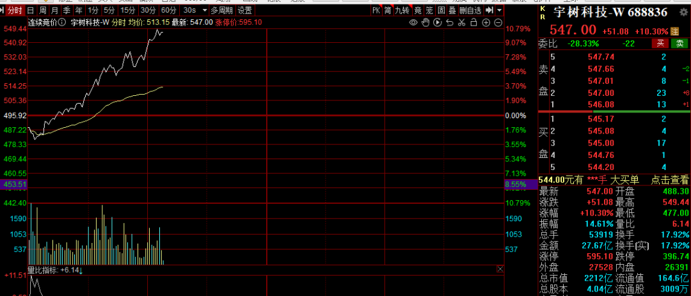Toggle the 固 fixed toolbar button
The image size is (691, 296).
tap(441, 10)
